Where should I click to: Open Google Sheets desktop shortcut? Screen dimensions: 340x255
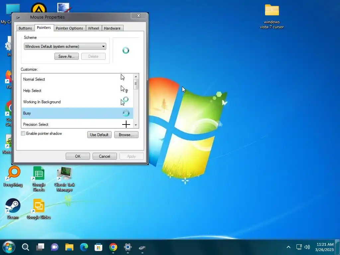(39, 179)
